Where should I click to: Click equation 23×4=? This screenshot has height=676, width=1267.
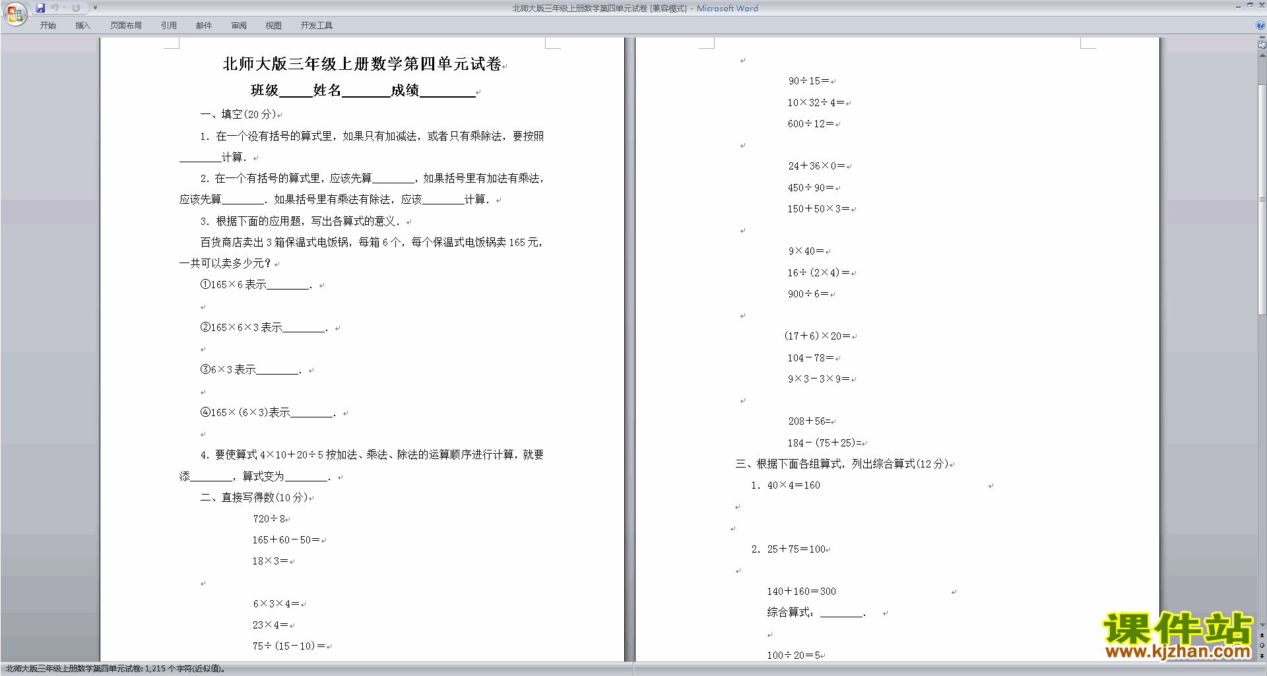[270, 625]
